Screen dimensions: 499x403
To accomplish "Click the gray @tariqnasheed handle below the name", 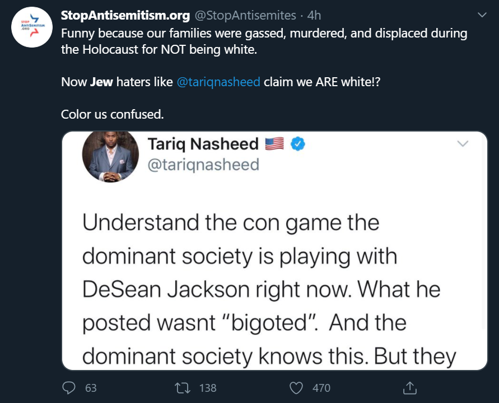I will coord(203,164).
